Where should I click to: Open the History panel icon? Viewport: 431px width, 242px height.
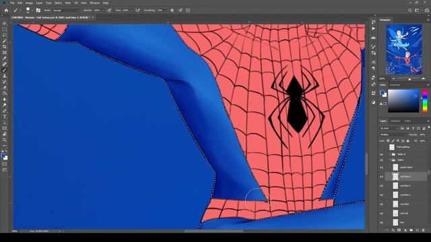click(373, 22)
